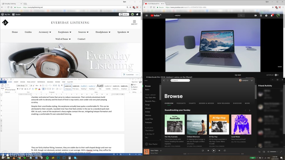Click the Write button in WordPress bar
The width and height of the screenshot is (285, 160).
pos(124,14)
